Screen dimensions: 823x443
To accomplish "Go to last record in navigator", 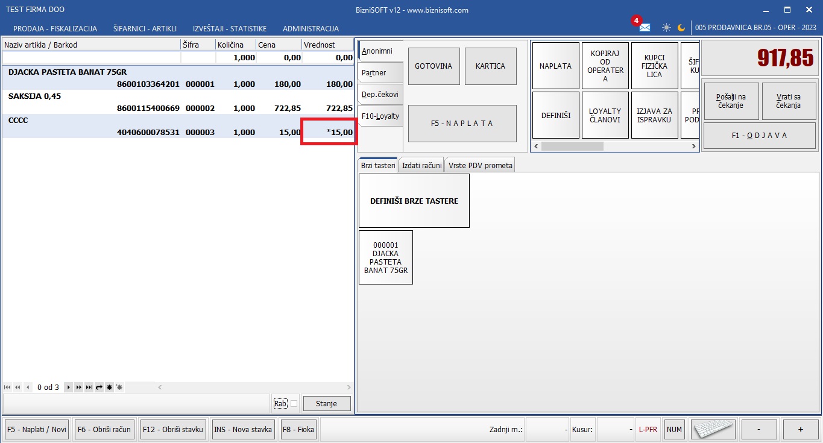I will coord(89,387).
